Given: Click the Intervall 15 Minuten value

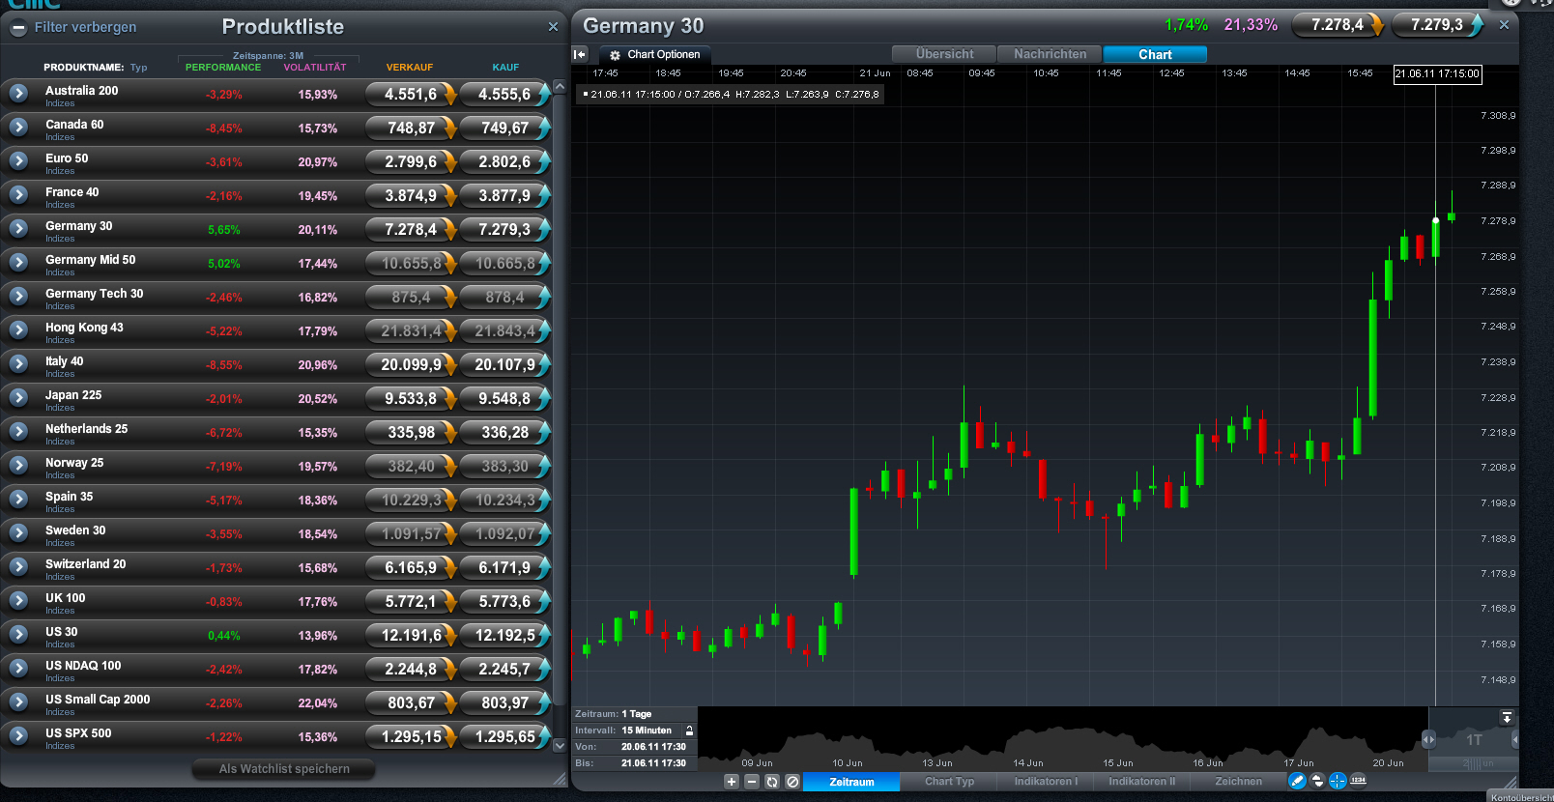Looking at the screenshot, I should coord(647,730).
